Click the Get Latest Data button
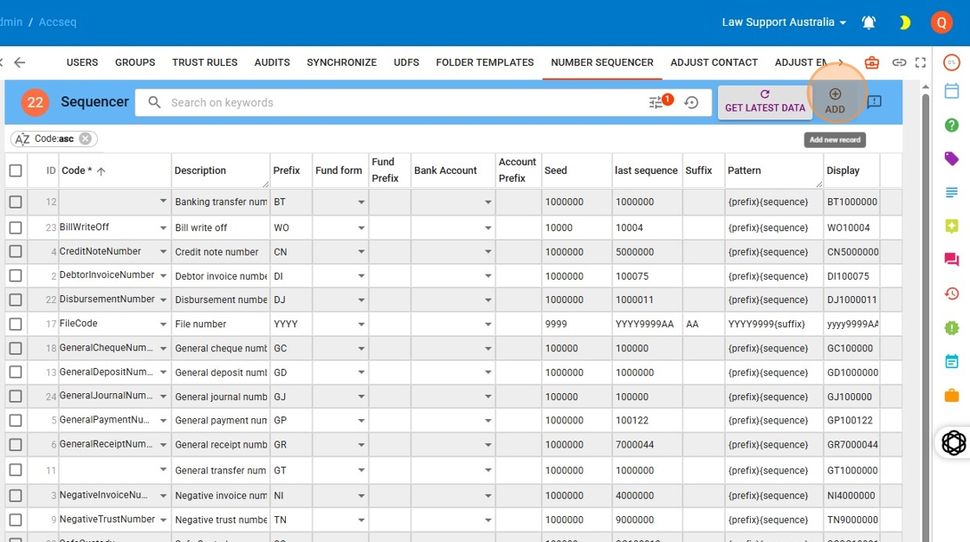The image size is (970, 542). coord(765,101)
